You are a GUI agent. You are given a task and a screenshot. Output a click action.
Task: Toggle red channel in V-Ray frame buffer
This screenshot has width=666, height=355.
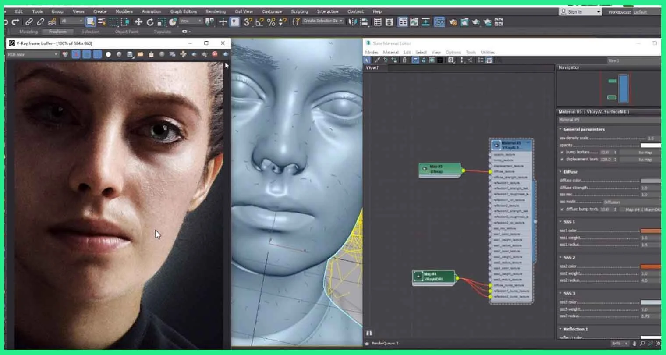pos(76,54)
